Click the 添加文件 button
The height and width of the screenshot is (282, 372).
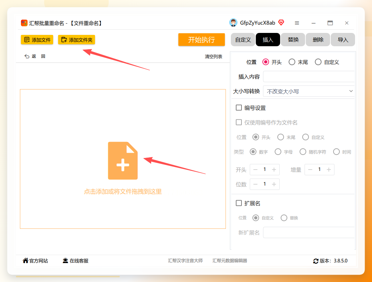(37, 40)
